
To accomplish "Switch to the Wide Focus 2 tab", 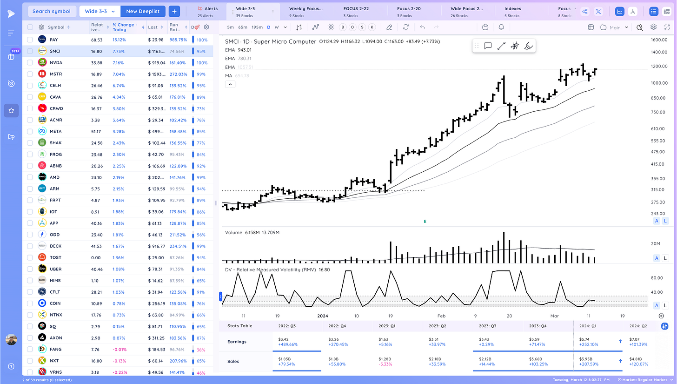I will point(467,12).
